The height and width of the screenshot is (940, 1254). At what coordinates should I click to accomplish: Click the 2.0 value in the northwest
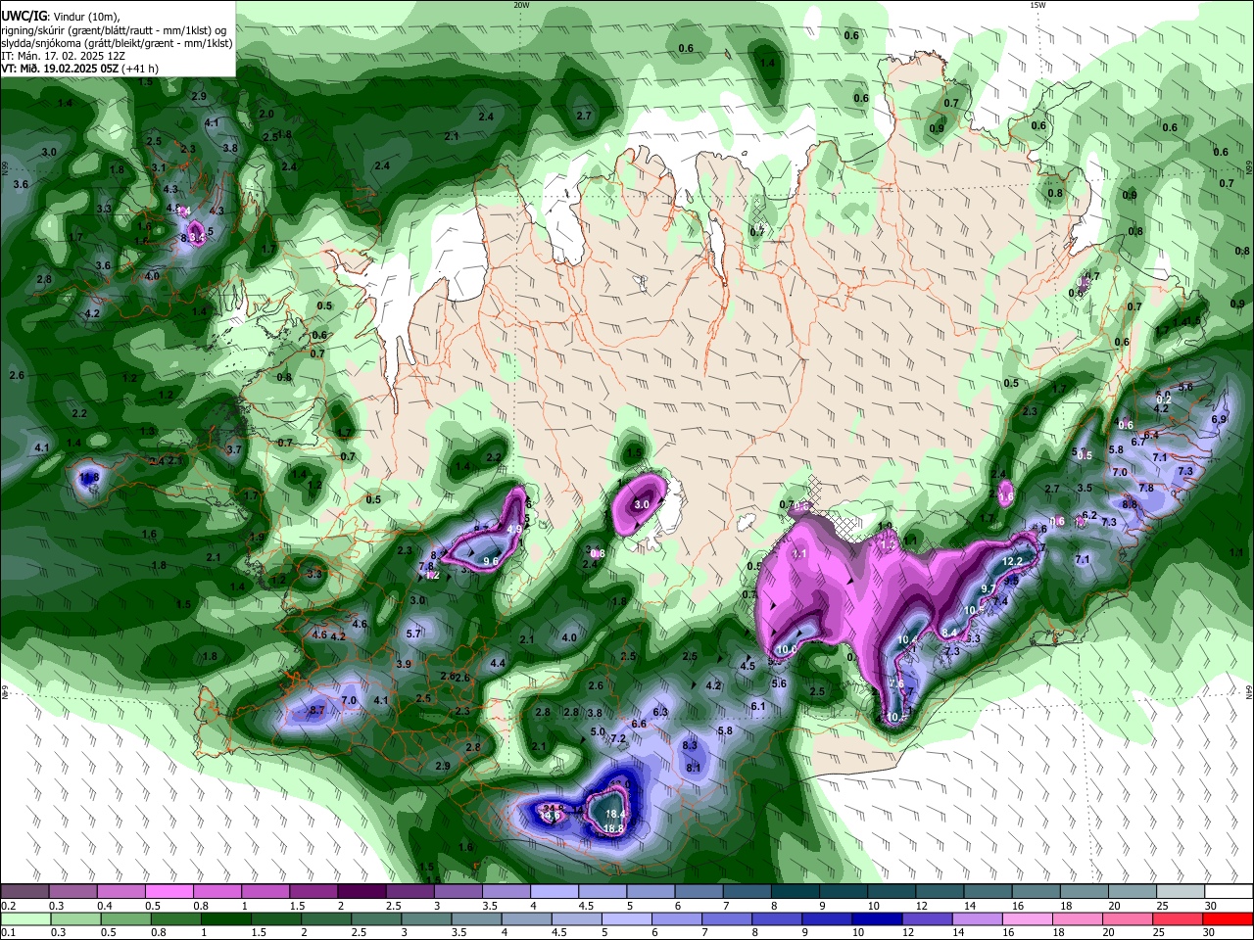[266, 114]
